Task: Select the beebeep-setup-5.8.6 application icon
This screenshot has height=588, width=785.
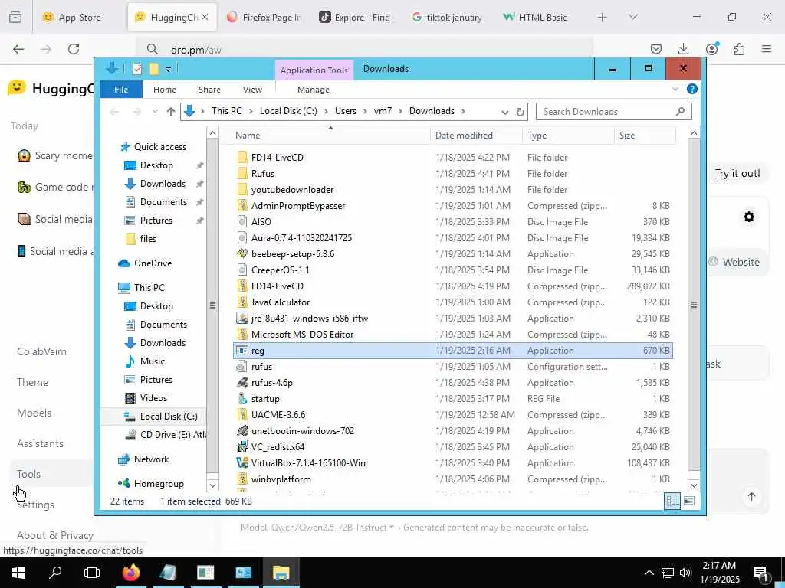Action: click(242, 254)
